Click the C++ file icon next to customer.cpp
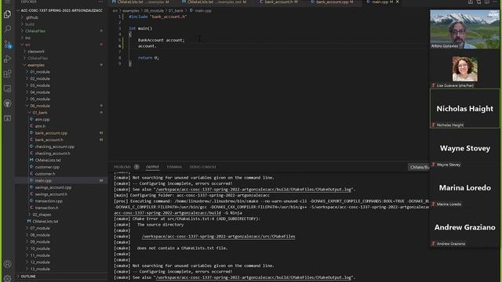This screenshot has height=282, width=502. tap(31, 167)
